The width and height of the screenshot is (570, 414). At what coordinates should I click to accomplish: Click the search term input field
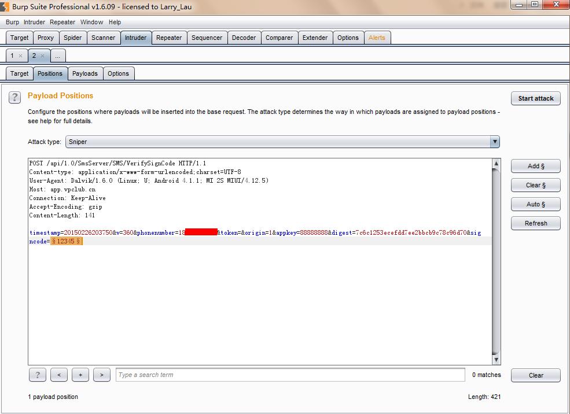pos(290,375)
